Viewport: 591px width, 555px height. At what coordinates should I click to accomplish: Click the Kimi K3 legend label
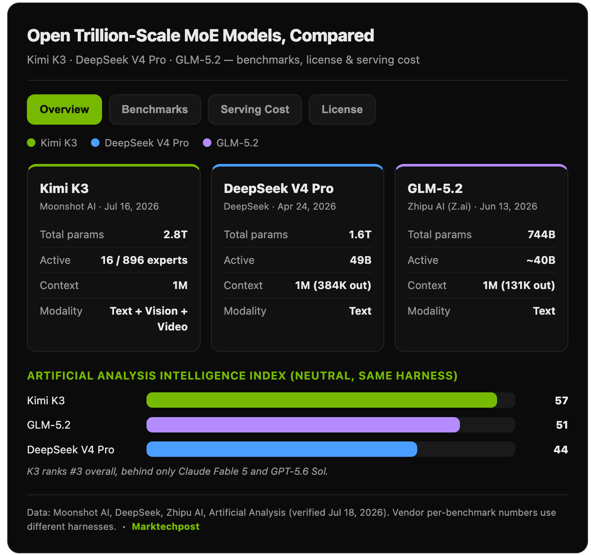pos(59,143)
